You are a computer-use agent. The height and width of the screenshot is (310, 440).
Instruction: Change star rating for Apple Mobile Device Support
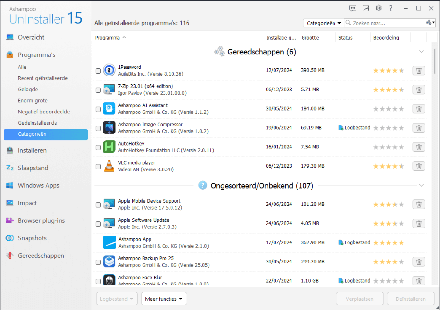[388, 205]
